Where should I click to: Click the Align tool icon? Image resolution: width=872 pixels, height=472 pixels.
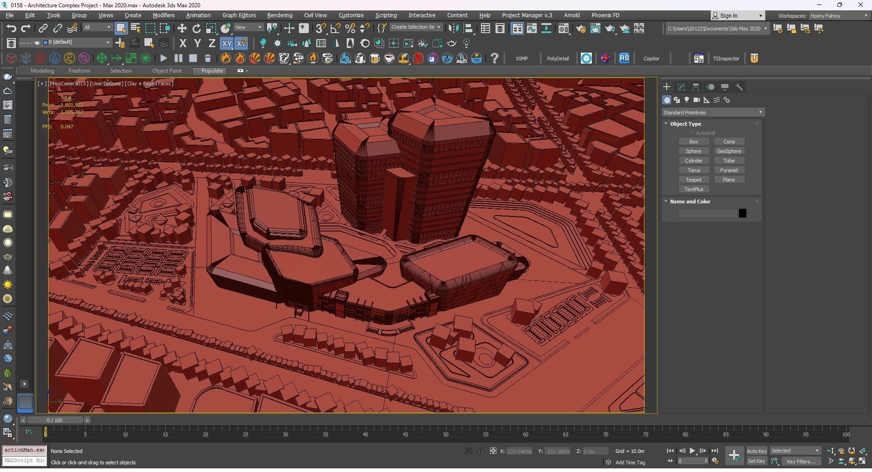tap(468, 29)
